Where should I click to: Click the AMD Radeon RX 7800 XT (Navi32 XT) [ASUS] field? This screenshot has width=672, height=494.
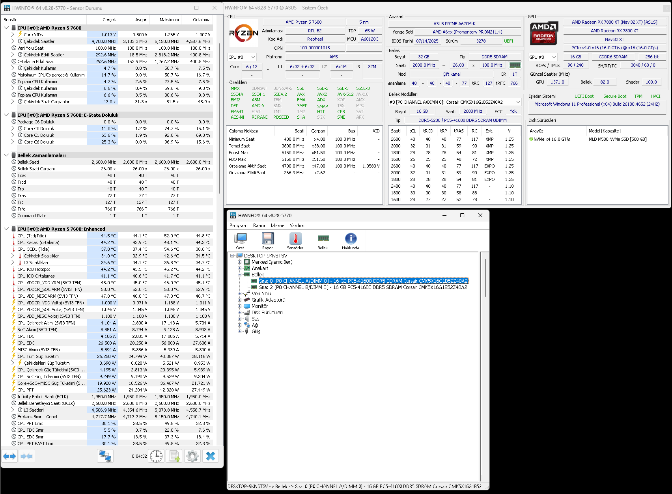[614, 22]
